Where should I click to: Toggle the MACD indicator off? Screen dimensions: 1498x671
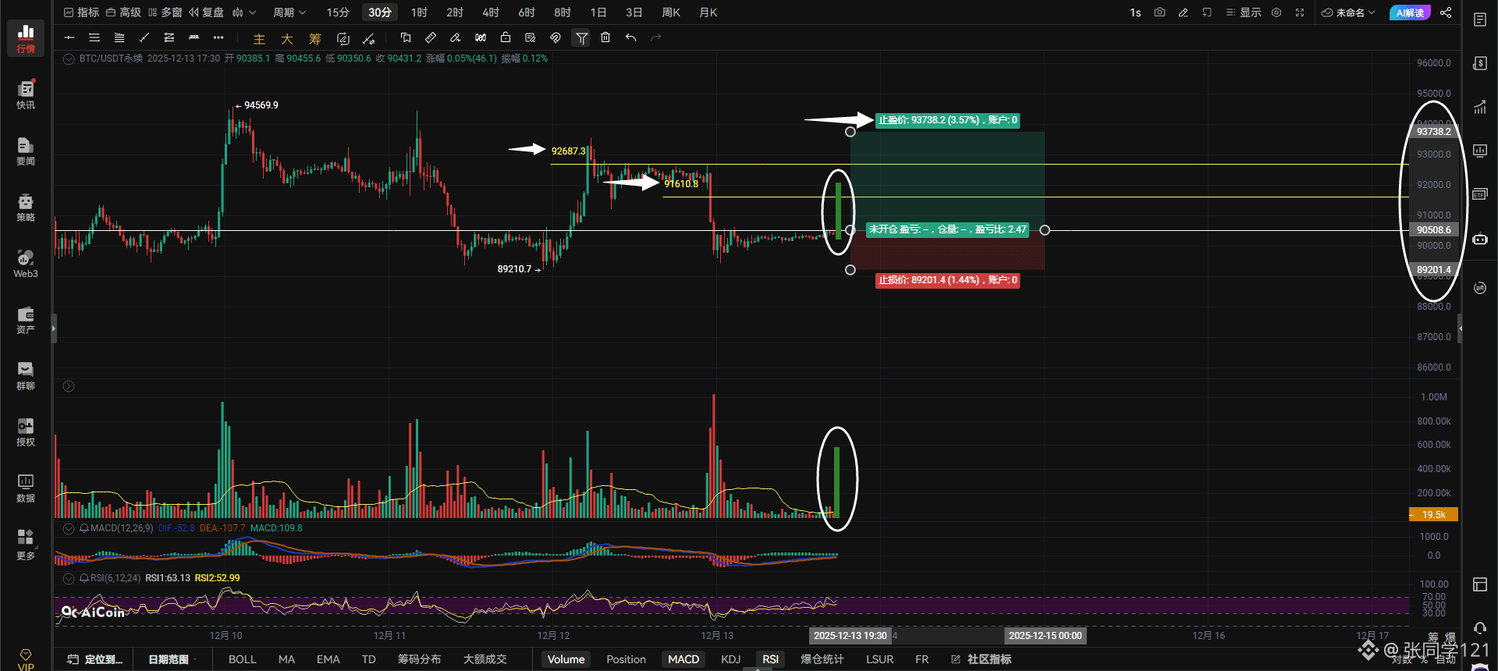(x=683, y=659)
